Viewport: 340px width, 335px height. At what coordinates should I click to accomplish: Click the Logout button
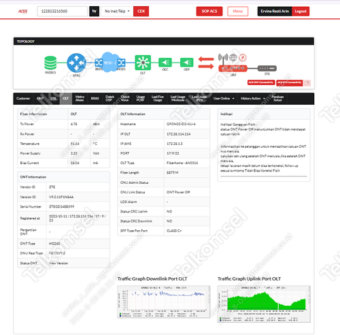(x=301, y=11)
